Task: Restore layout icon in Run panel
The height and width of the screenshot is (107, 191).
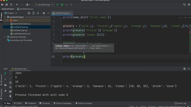Action: pos(5,85)
